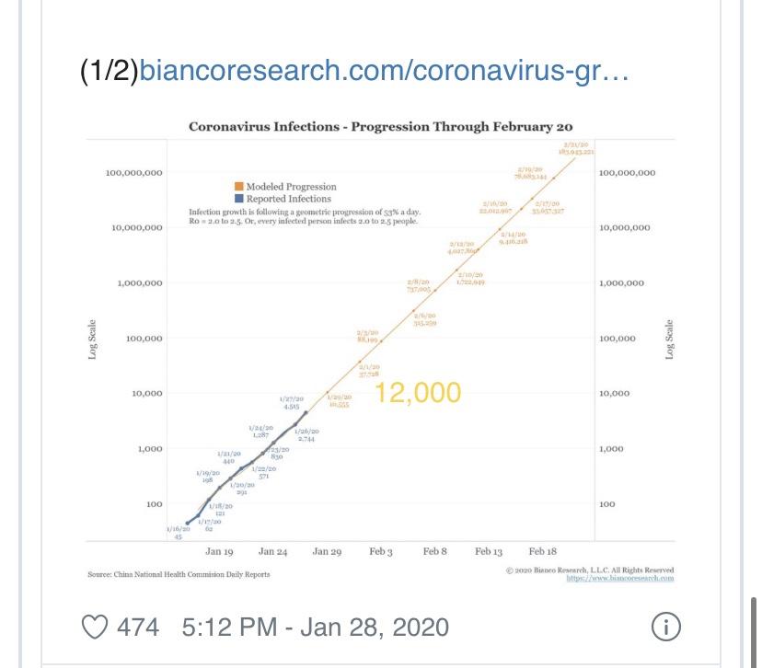The height and width of the screenshot is (668, 762).
Task: Click the www.biancoresearch.com link under the chart
Action: pyautogui.click(x=620, y=578)
